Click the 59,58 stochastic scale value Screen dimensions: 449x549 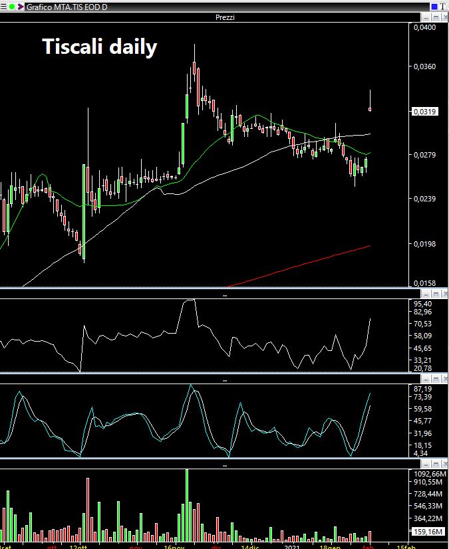tap(422, 409)
